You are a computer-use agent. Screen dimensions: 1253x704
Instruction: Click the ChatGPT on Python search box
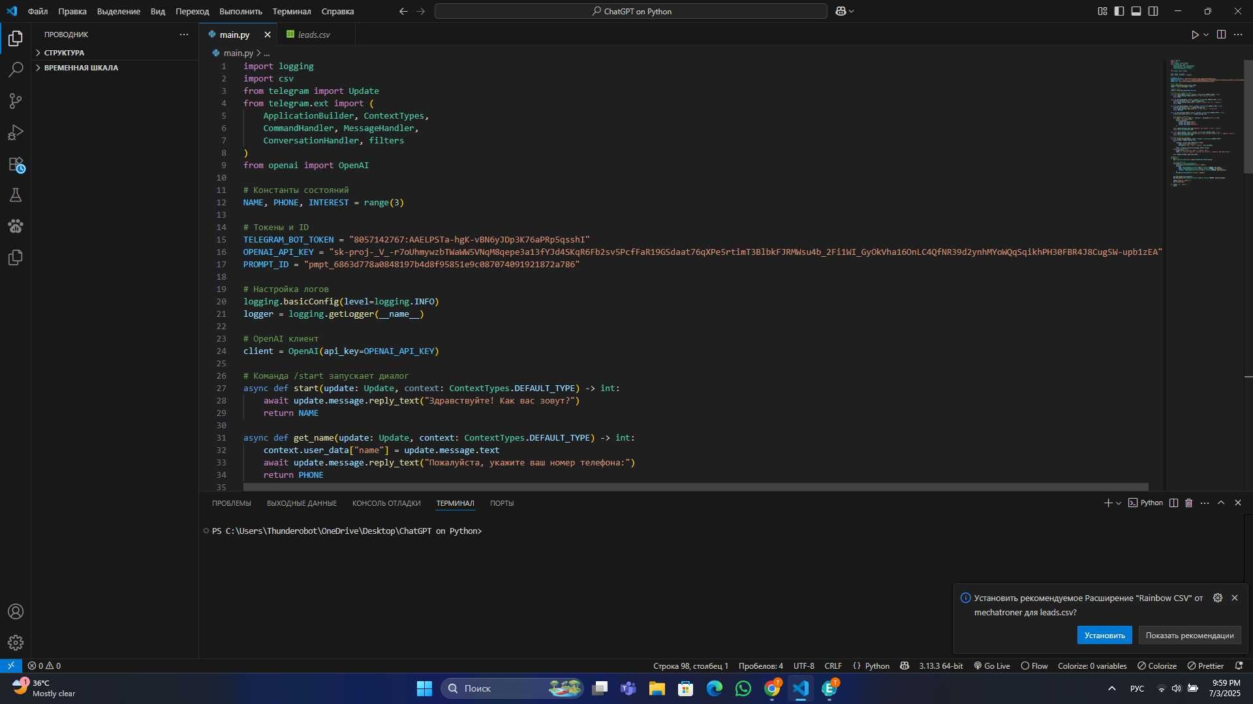coord(631,11)
